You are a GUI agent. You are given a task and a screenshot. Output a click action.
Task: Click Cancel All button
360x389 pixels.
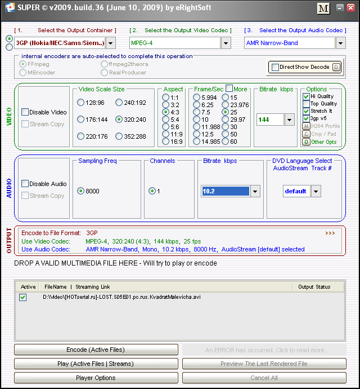tap(264, 378)
